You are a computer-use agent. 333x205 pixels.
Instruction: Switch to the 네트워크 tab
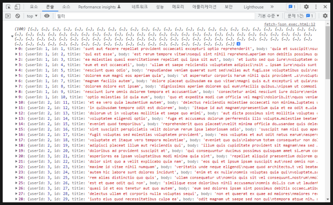[139, 7]
